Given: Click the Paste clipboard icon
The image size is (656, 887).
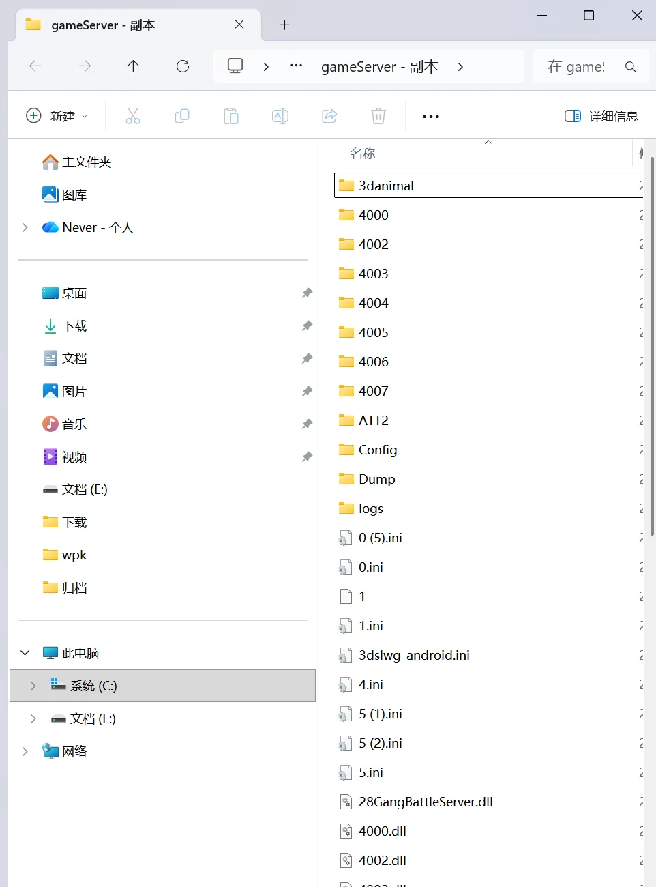Looking at the screenshot, I should click(231, 116).
